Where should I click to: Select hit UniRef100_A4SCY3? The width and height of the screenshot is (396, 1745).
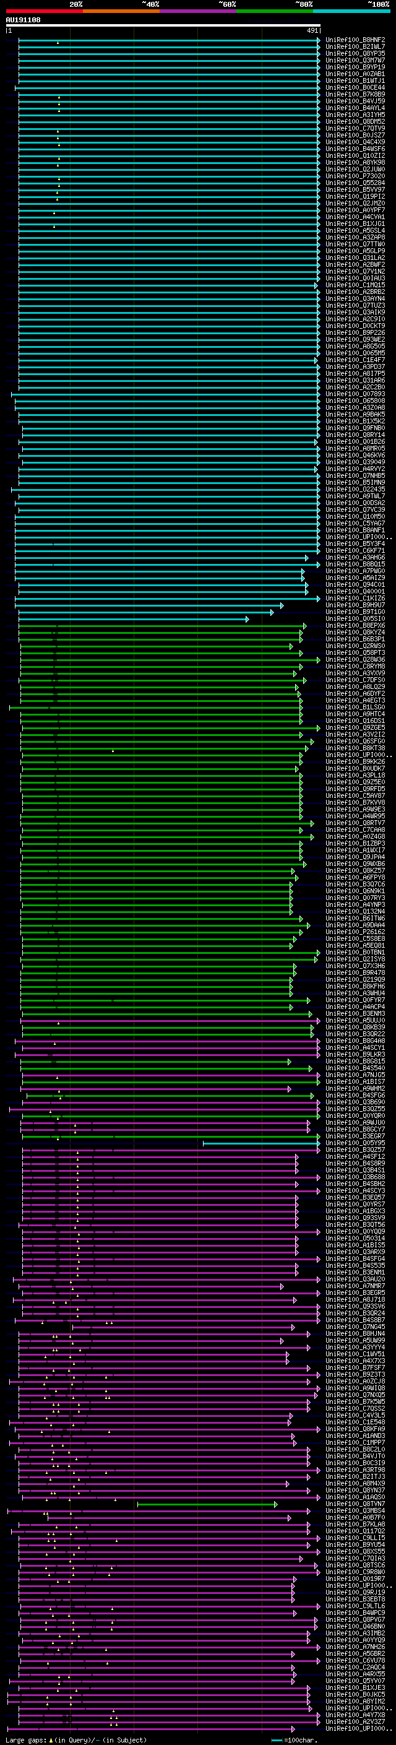click(x=355, y=1190)
